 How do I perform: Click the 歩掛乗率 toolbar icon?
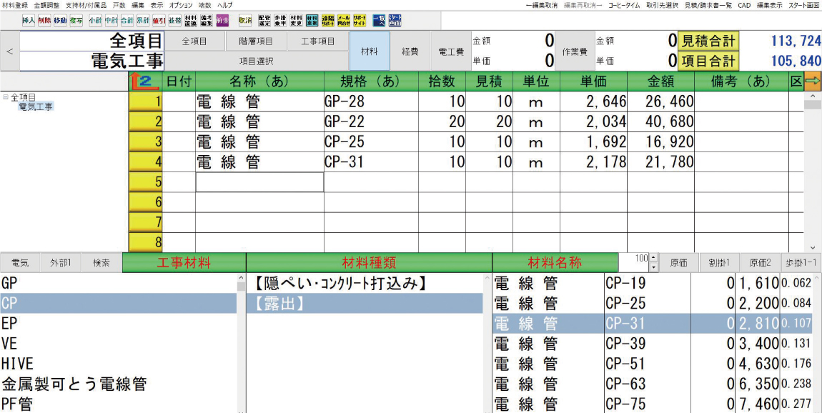[280, 21]
